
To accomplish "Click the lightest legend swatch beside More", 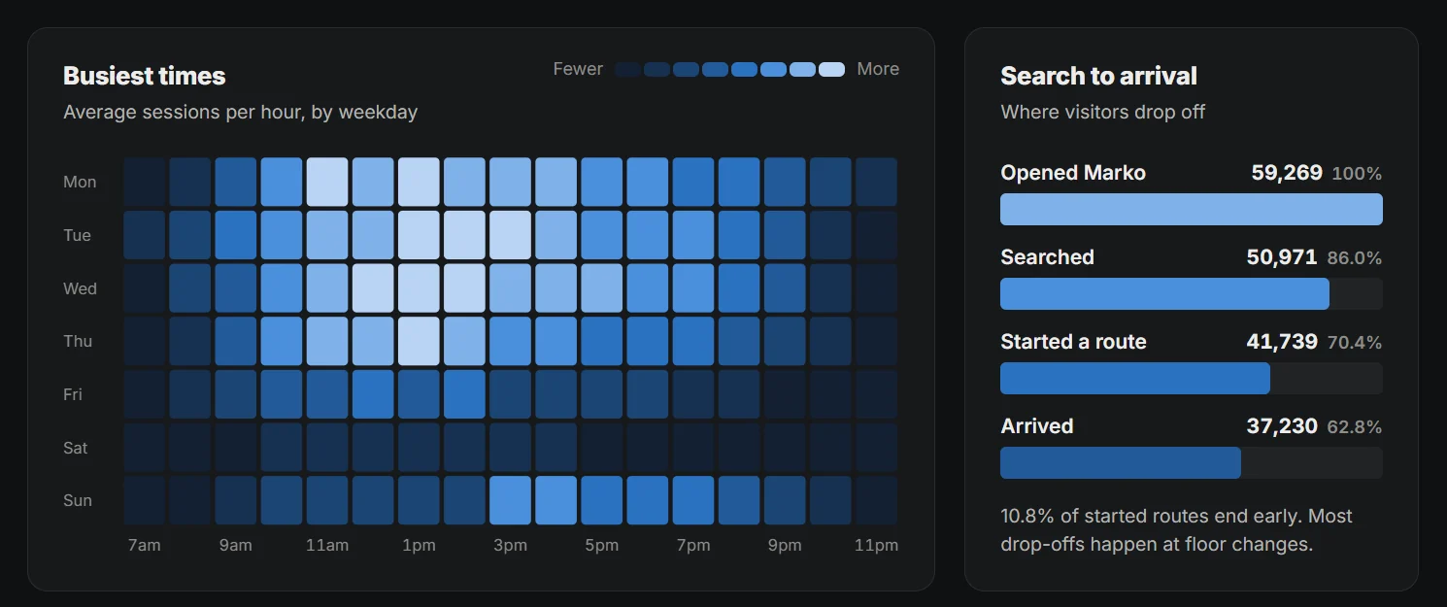I will [831, 69].
